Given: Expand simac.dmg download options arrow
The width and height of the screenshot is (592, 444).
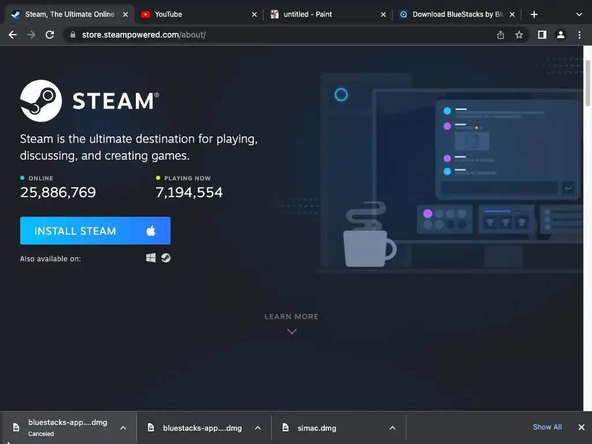Looking at the screenshot, I should [393, 428].
